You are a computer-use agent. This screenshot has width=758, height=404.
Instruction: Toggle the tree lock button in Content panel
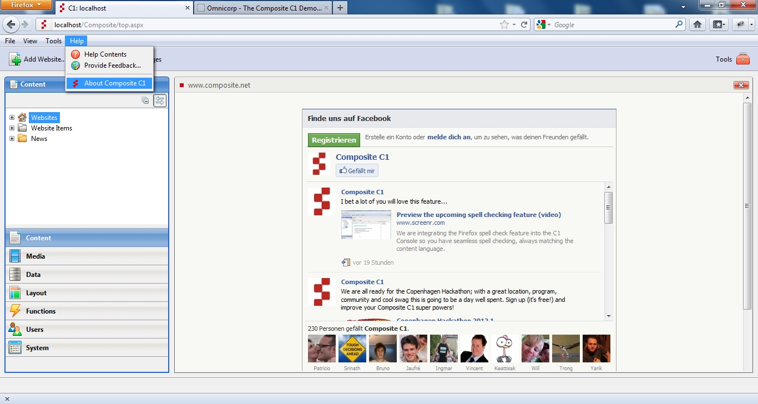[160, 100]
